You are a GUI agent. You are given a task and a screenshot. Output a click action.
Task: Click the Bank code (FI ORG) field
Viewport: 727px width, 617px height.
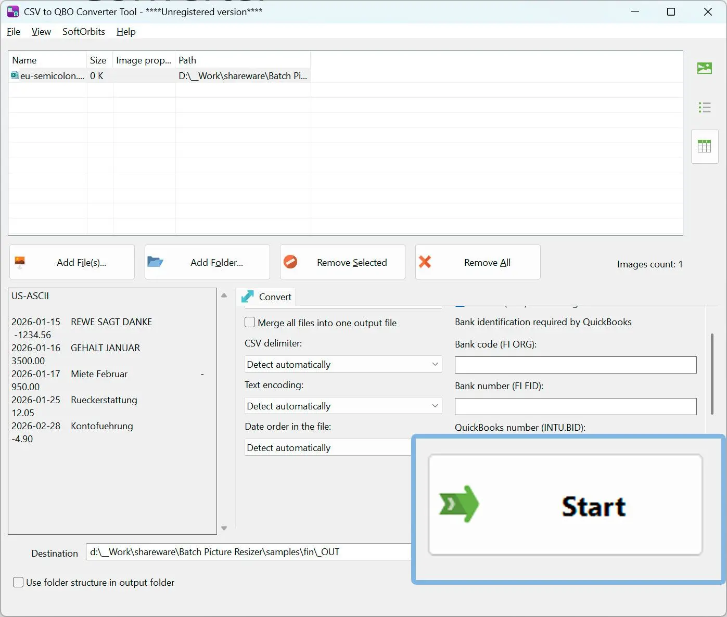coord(576,365)
